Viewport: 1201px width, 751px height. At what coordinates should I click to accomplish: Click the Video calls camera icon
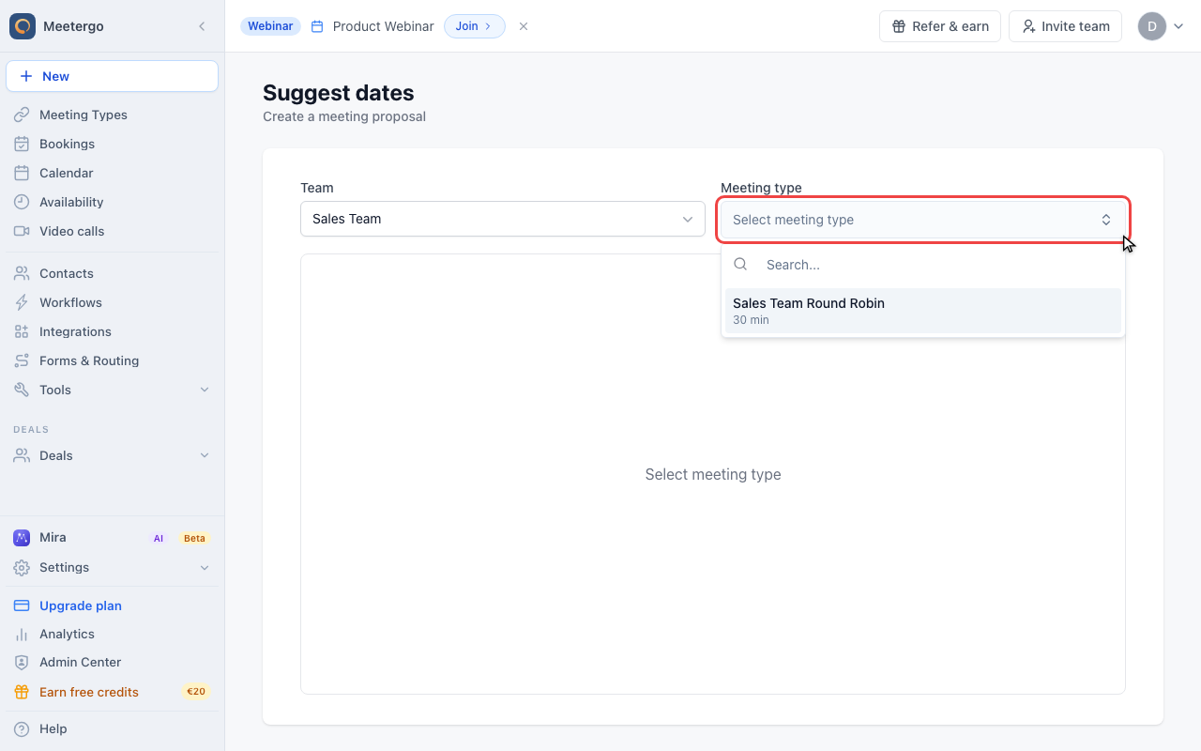click(x=22, y=231)
